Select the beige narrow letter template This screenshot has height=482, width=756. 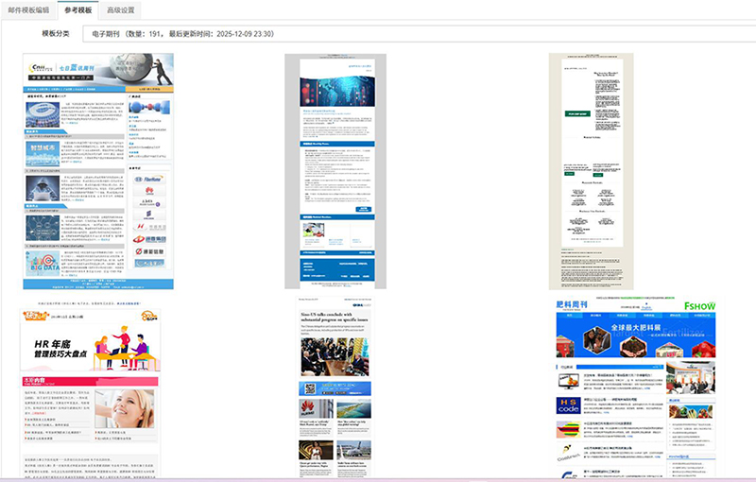click(x=590, y=170)
